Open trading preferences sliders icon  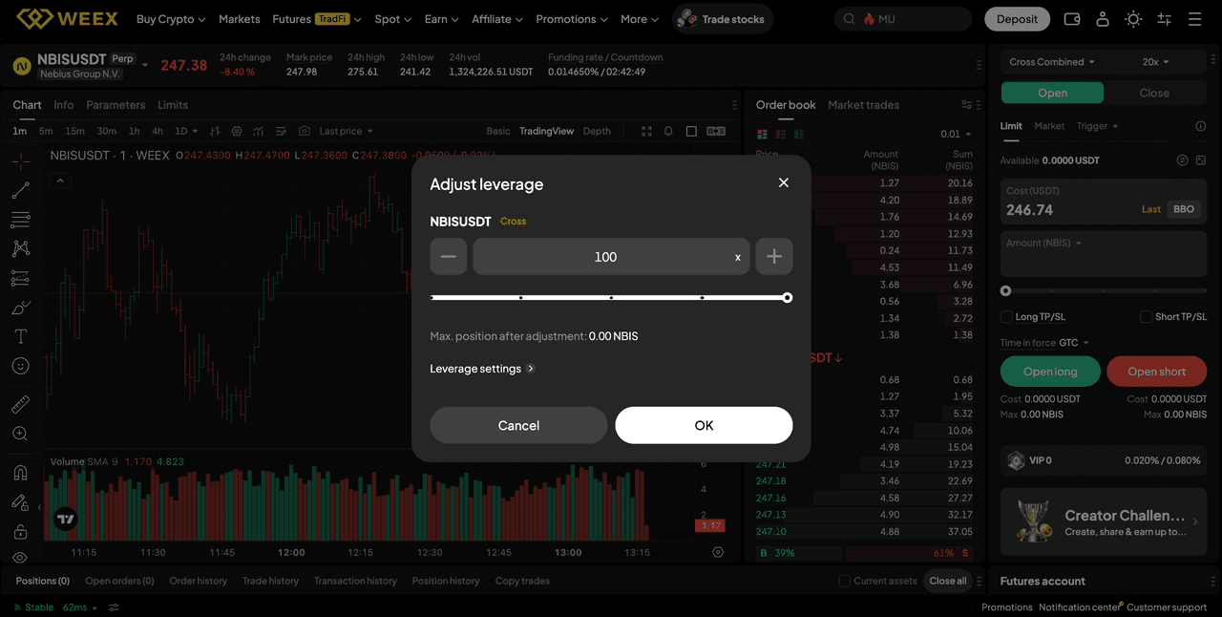1164,19
